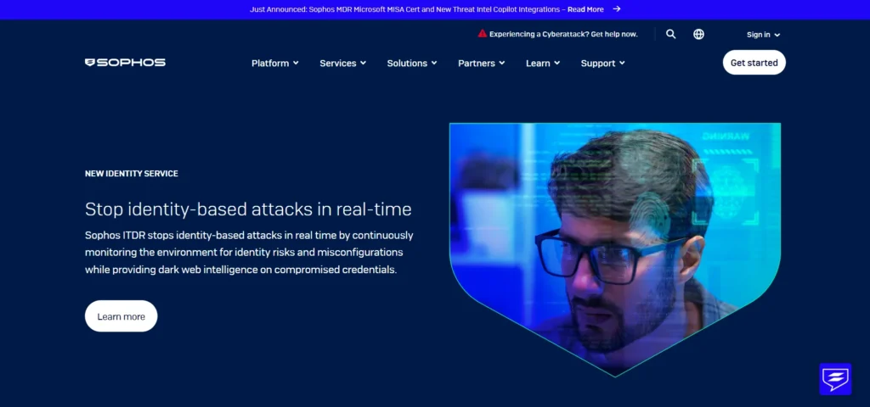Open the Partners menu
The height and width of the screenshot is (407, 870).
coord(482,63)
